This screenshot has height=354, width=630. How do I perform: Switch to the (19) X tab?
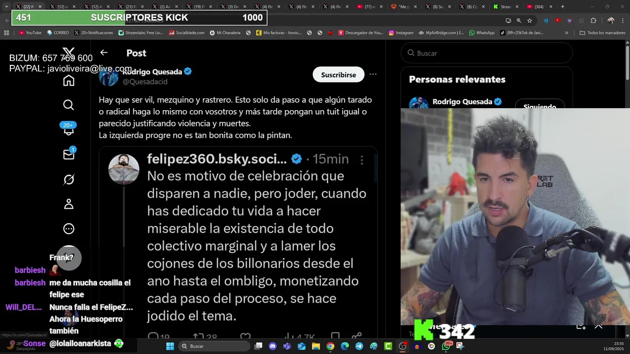coord(199,7)
